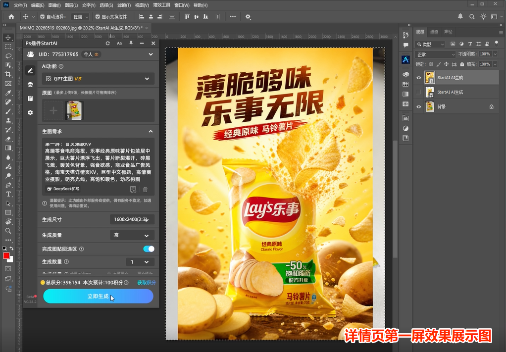Open the GPT生图 V3 function dropdown
The height and width of the screenshot is (352, 506).
[x=98, y=79]
